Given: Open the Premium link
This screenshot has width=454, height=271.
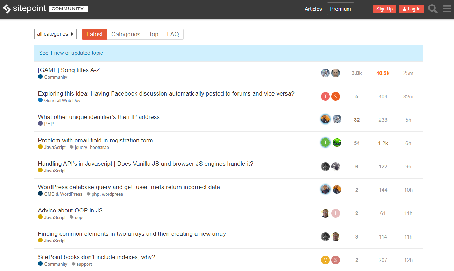Looking at the screenshot, I should 340,9.
